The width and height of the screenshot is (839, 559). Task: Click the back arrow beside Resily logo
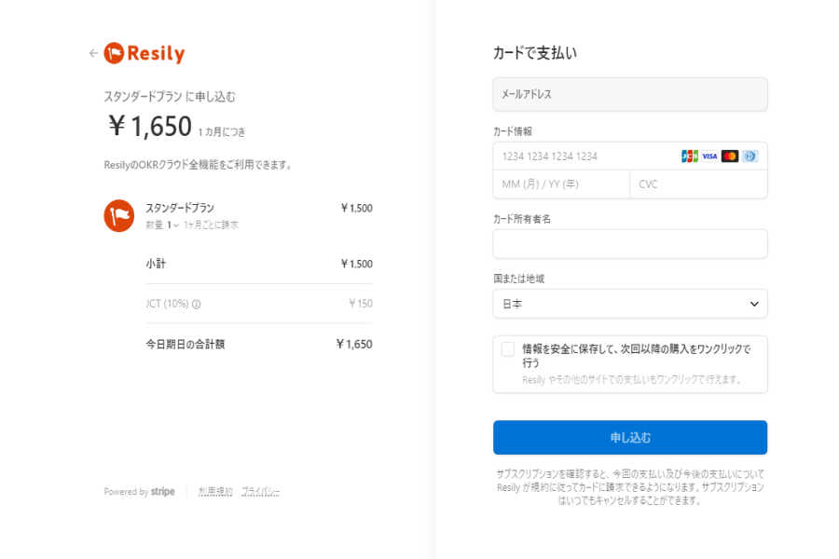coord(93,53)
